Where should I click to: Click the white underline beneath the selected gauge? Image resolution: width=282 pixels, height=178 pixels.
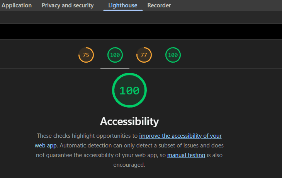[115, 69]
